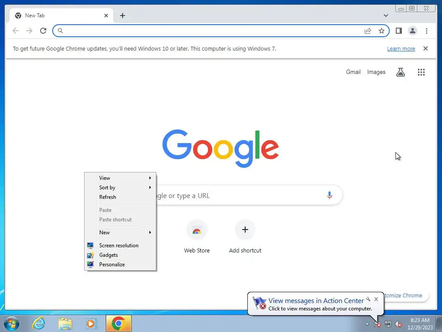Open Windows Explorer from the taskbar
This screenshot has width=442, height=332.
(x=65, y=323)
